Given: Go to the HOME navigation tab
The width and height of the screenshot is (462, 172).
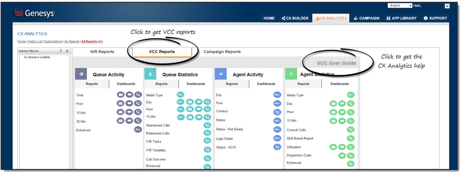Looking at the screenshot, I should [x=269, y=18].
